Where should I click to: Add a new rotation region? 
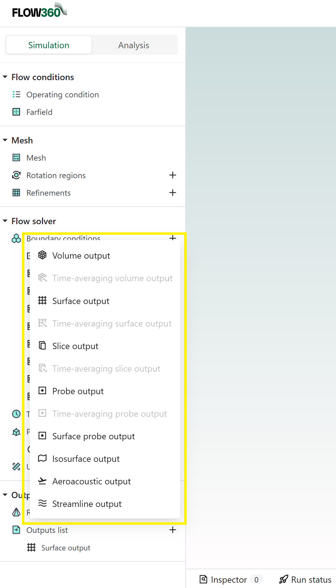[x=172, y=175]
